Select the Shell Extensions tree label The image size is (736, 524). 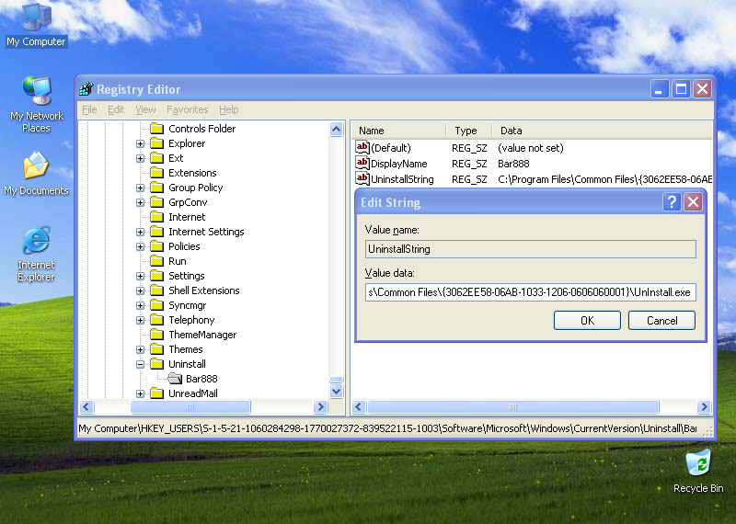tap(203, 290)
